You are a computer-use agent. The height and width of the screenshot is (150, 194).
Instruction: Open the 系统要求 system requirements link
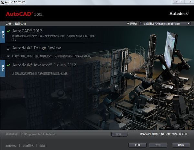[x=28, y=146]
